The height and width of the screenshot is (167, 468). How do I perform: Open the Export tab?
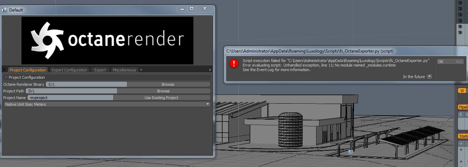point(100,70)
